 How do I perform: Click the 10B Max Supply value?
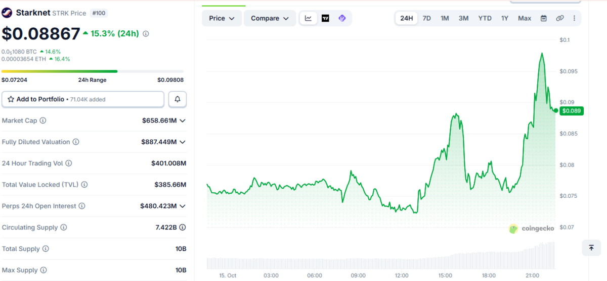point(181,270)
